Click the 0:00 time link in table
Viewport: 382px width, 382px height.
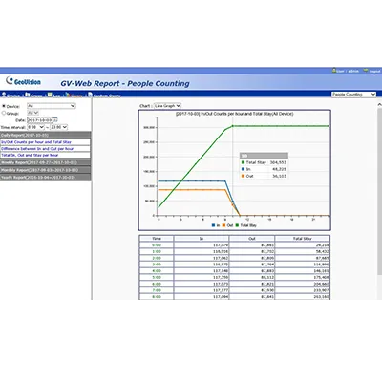click(157, 245)
